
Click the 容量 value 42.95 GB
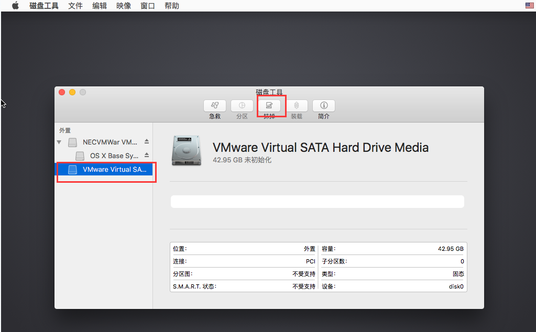451,249
